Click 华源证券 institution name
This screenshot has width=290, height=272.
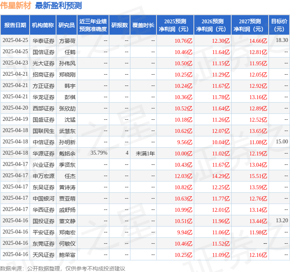tap(44, 153)
